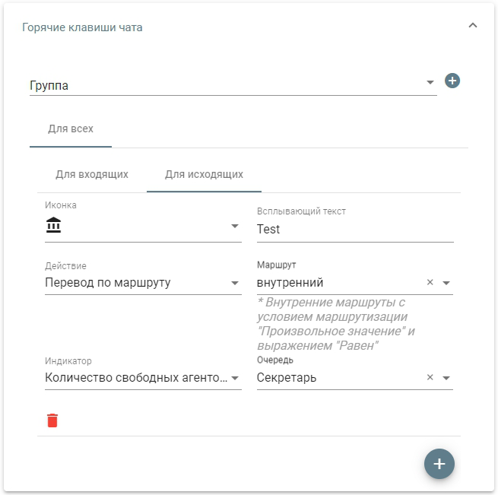The image size is (498, 495).
Task: Click the bank building icon
Action: 53,224
